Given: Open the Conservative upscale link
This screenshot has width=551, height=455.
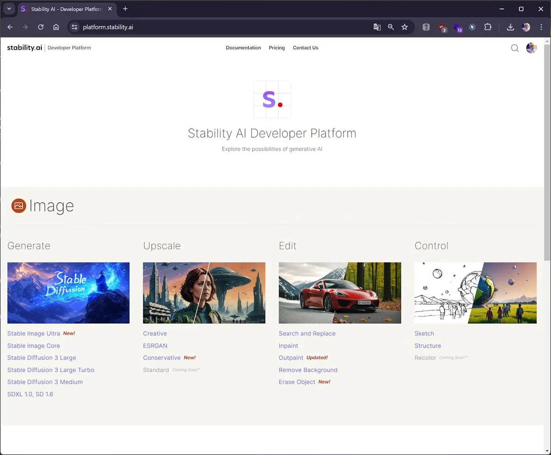Looking at the screenshot, I should click(162, 358).
